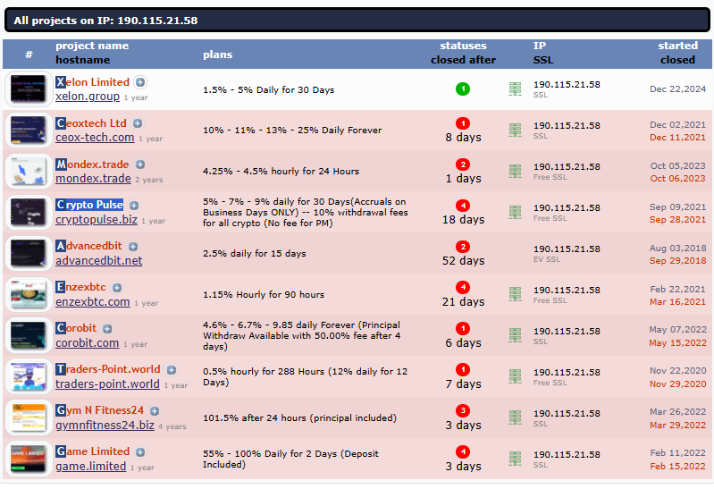Click the server icon in Xelon Limited row
This screenshot has width=714, height=489.
click(x=515, y=89)
